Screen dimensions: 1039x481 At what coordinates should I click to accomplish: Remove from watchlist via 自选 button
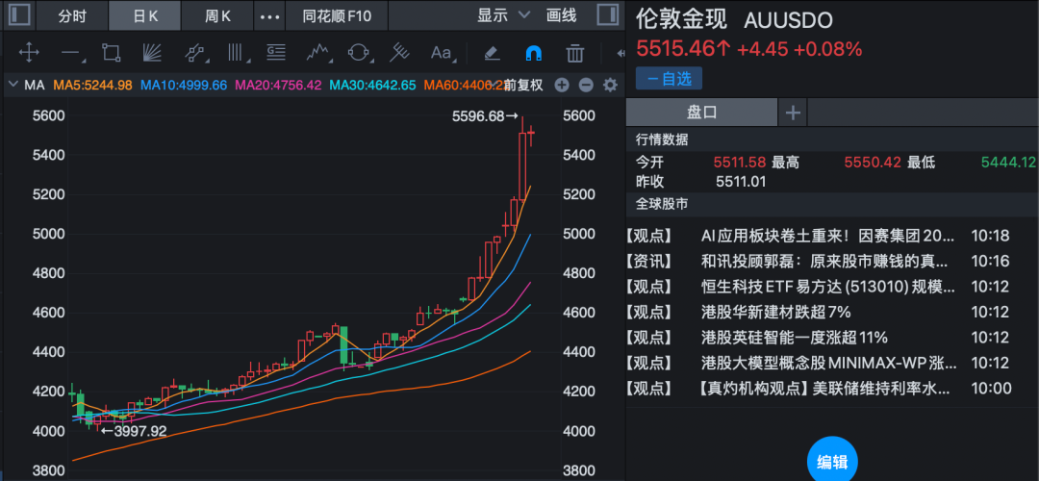pos(669,78)
